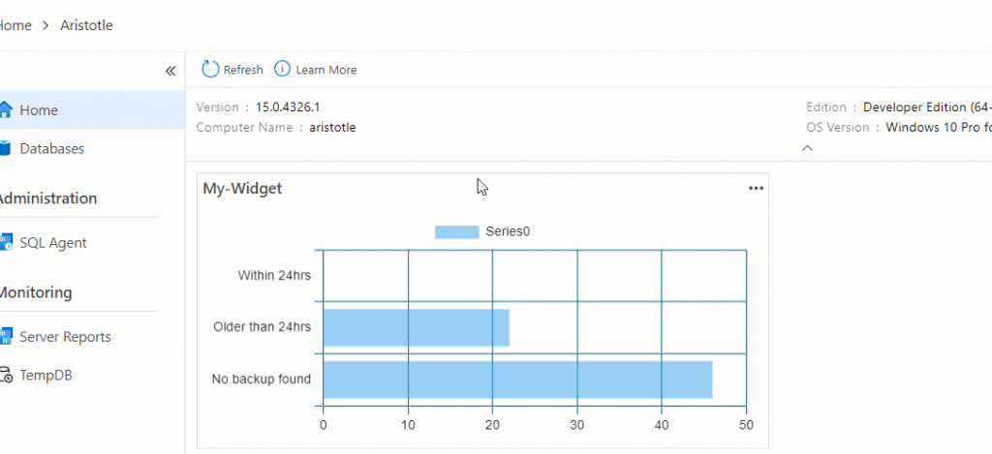Click the Databases cylinder icon
The image size is (992, 454).
coord(5,149)
